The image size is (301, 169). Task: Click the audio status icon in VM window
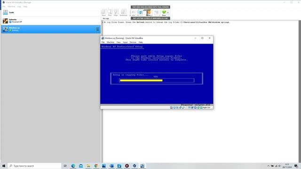(177, 108)
